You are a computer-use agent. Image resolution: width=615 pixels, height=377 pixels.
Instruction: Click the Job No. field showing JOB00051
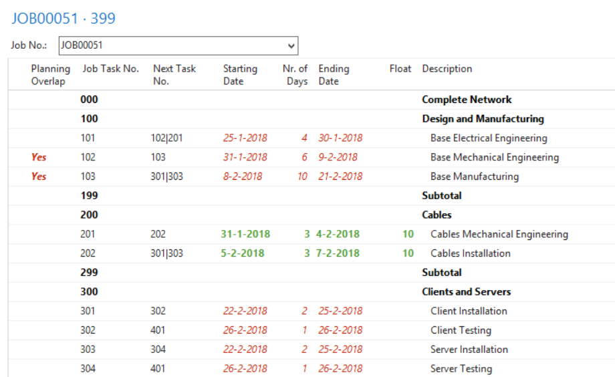pyautogui.click(x=178, y=45)
